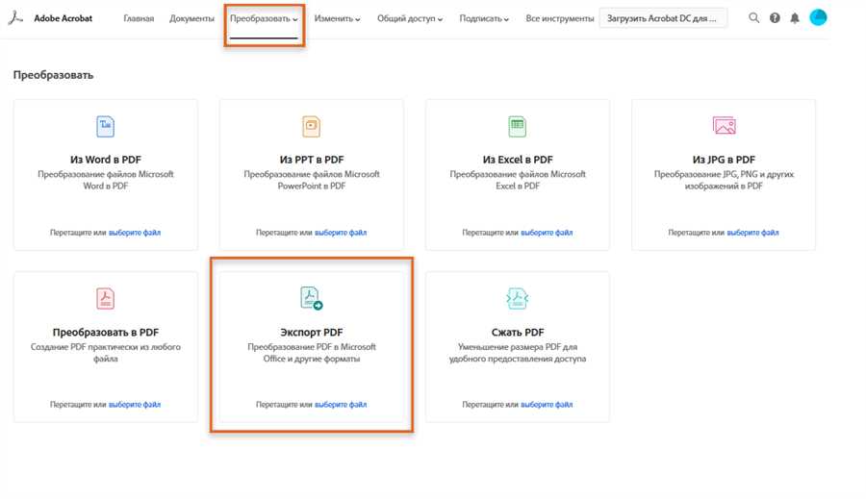866x499 pixels.
Task: Click the PowerPoint slide icon
Action: tap(311, 126)
